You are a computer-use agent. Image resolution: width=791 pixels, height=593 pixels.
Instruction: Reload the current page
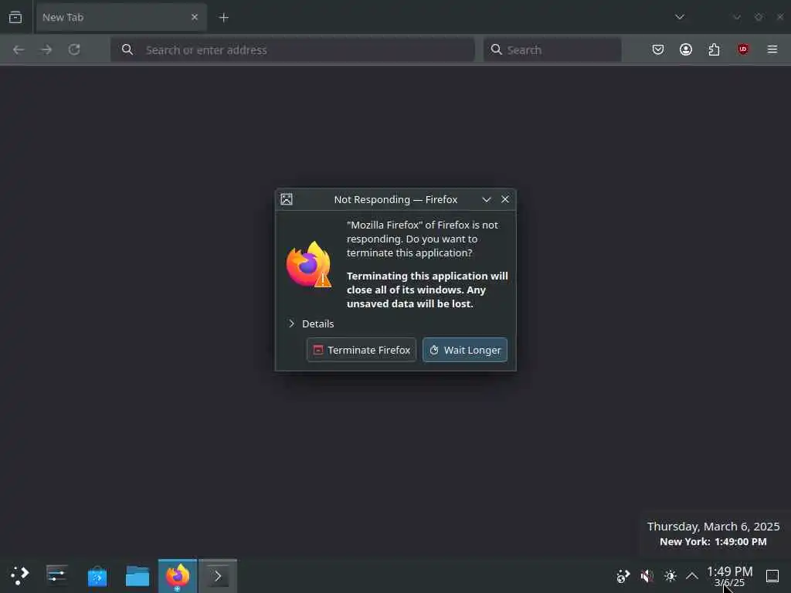tap(74, 49)
